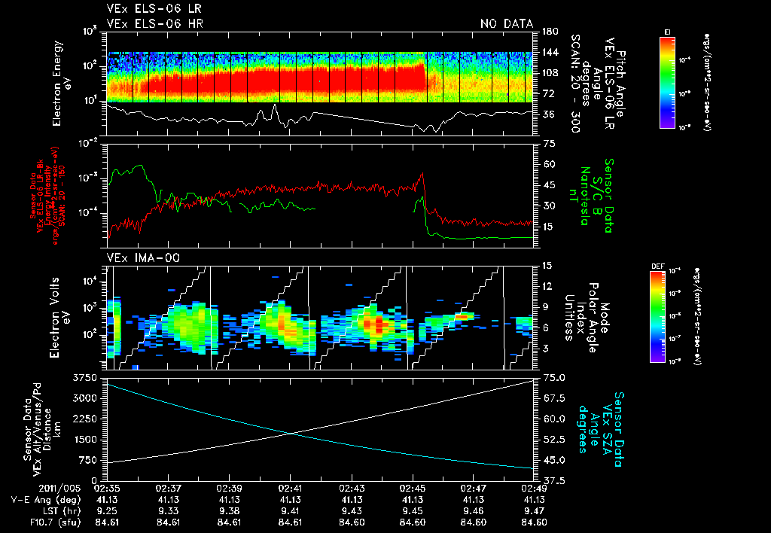The image size is (771, 533).
Task: Click the 'V-E Ang (deg)' row label
Action: tap(46, 500)
